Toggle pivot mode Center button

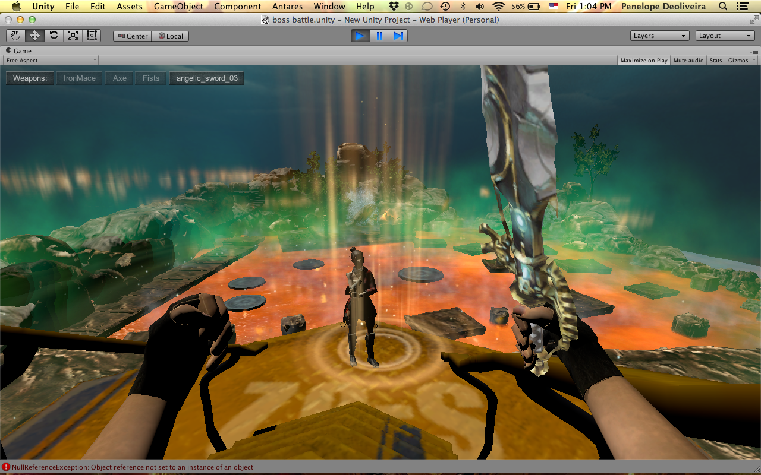pos(132,36)
